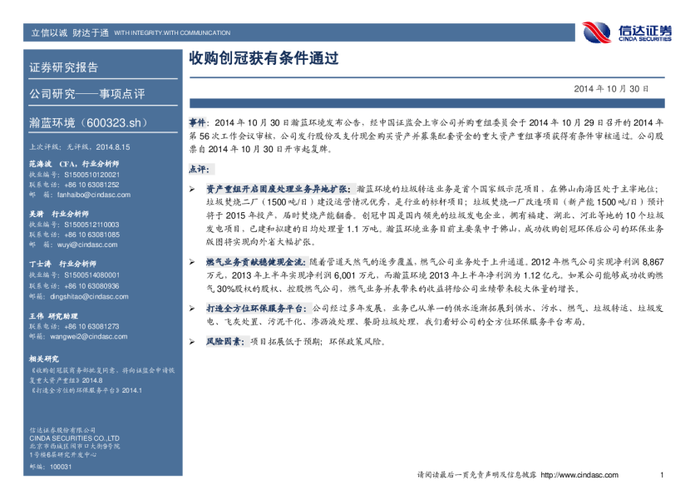
Task: Click the arrow bullet before 风险因素
Action: [192, 341]
